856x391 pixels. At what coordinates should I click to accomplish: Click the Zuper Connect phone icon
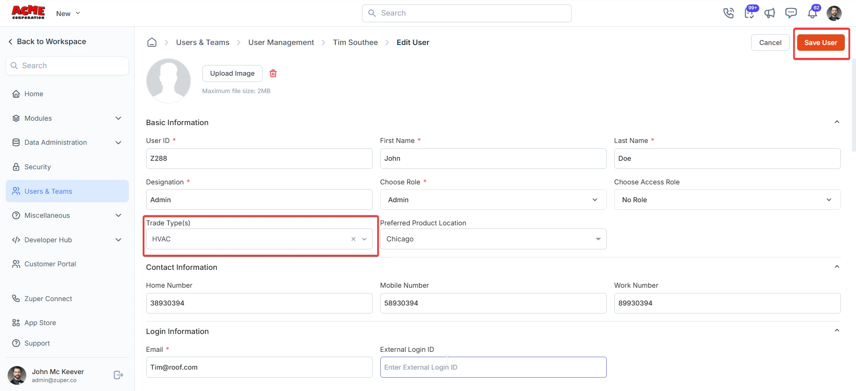pyautogui.click(x=16, y=299)
